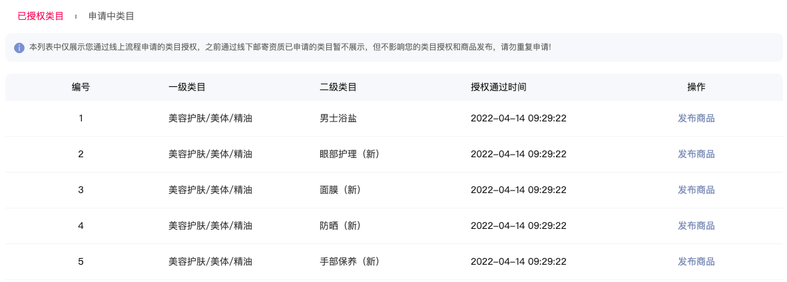
Task: Click 发布商品 for 手部保养（新）row
Action: [696, 261]
